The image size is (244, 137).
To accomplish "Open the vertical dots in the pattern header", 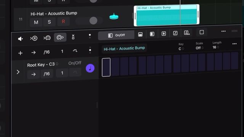I will (90, 50).
